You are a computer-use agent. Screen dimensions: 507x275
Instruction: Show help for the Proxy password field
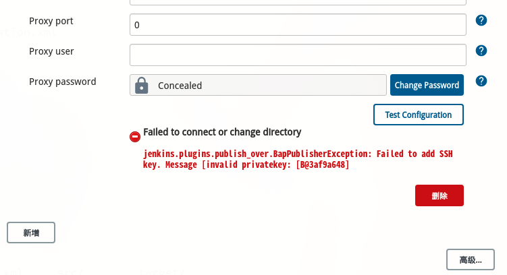pyautogui.click(x=481, y=81)
